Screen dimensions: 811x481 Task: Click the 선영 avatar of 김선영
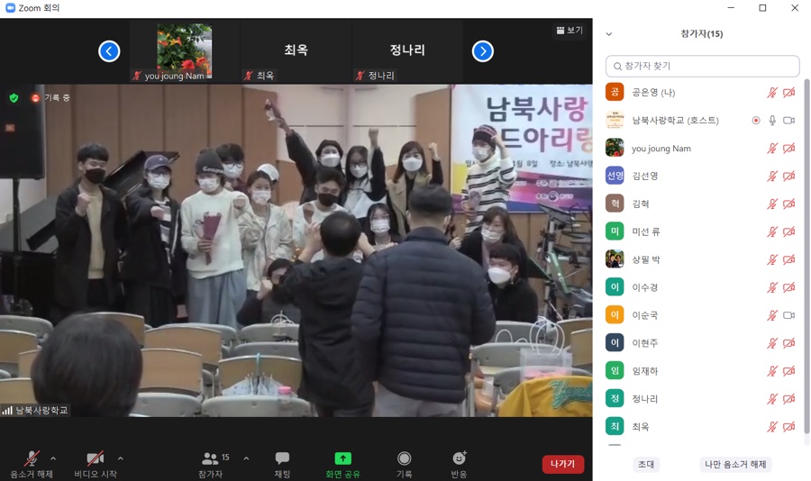[615, 176]
